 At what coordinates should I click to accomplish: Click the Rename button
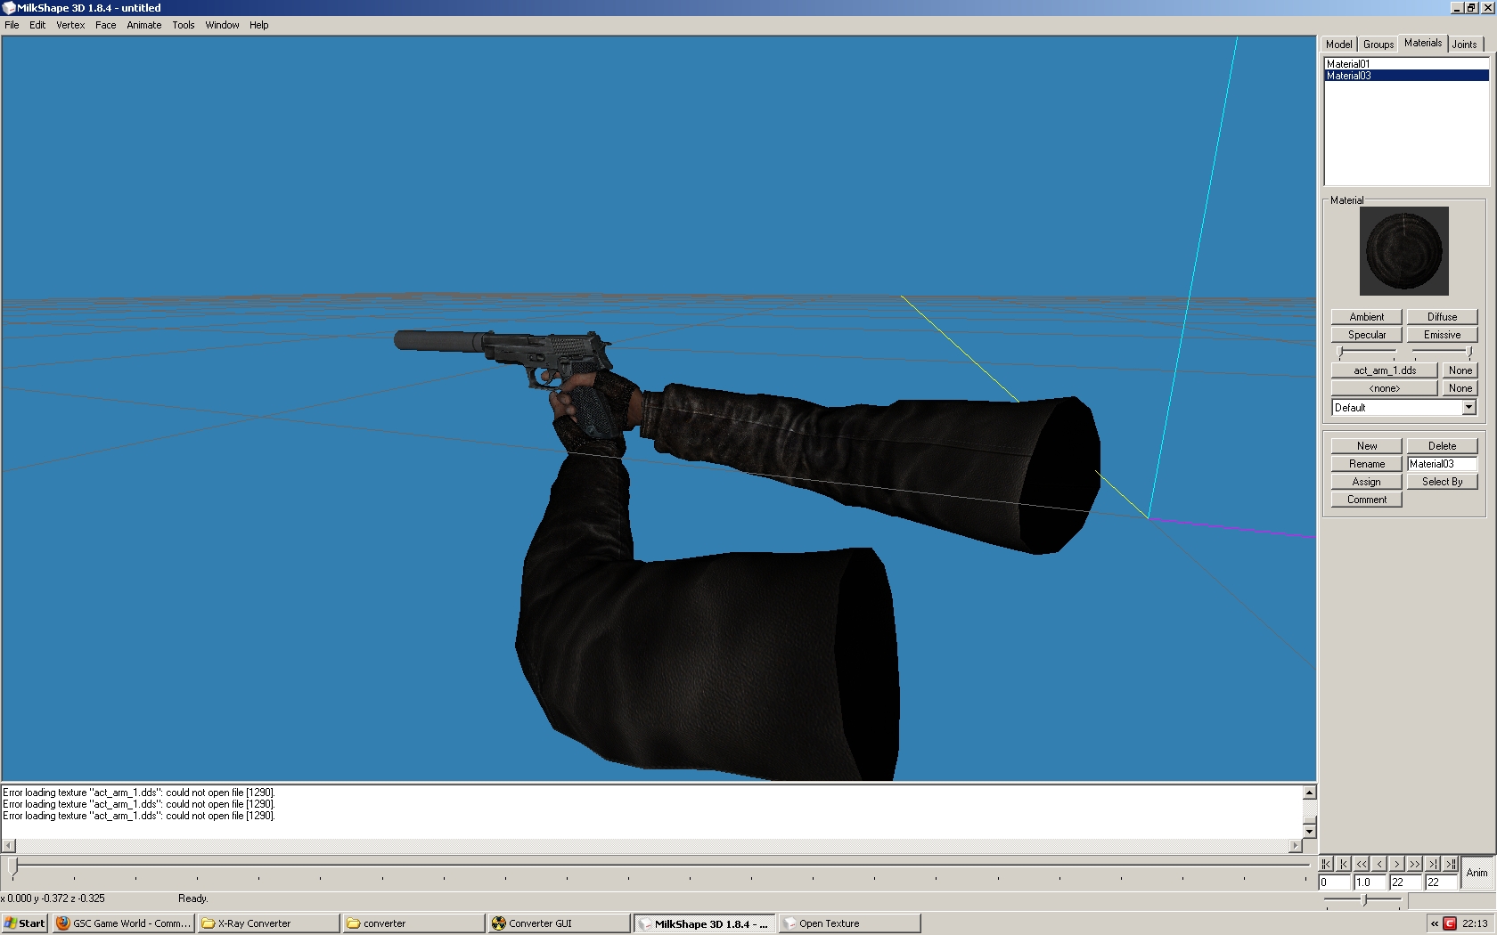click(x=1366, y=464)
